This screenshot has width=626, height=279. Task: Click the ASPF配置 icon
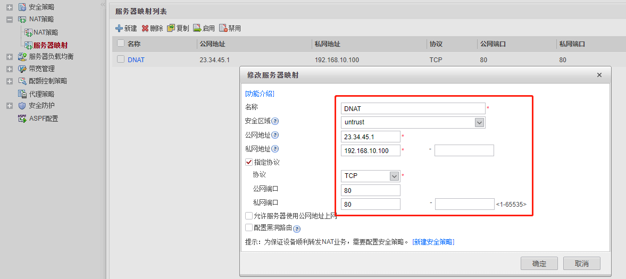coord(22,119)
